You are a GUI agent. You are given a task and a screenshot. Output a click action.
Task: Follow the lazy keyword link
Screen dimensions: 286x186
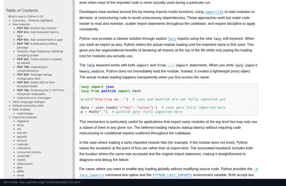click(172, 39)
